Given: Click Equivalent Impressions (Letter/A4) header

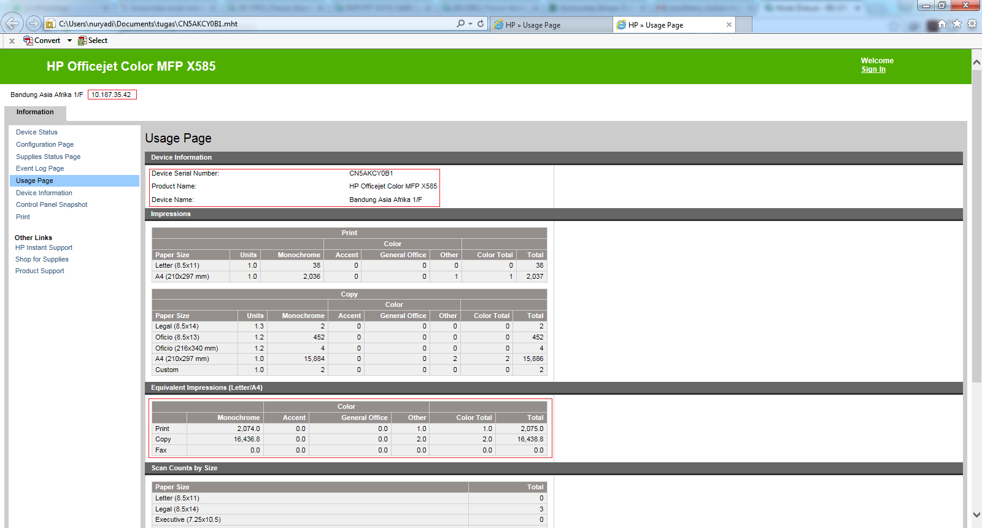Looking at the screenshot, I should [554, 388].
